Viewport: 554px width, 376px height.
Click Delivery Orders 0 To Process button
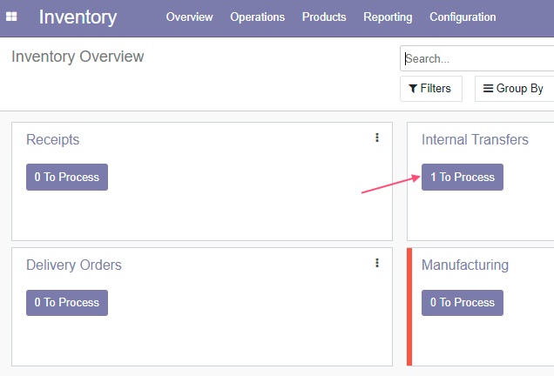67,303
